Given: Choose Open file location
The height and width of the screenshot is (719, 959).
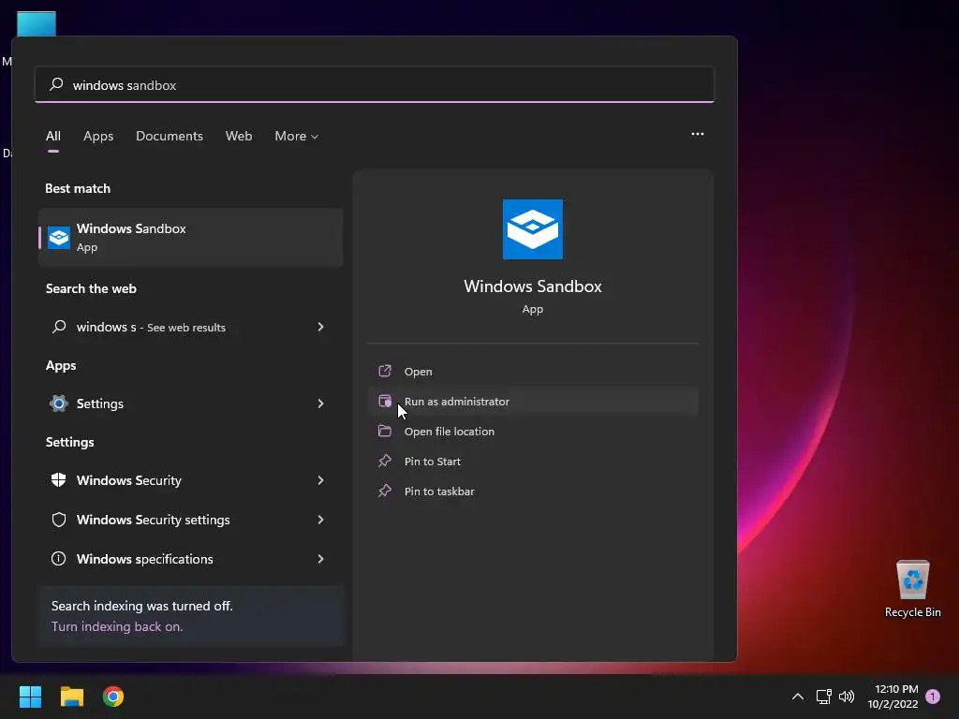Looking at the screenshot, I should coord(533,431).
